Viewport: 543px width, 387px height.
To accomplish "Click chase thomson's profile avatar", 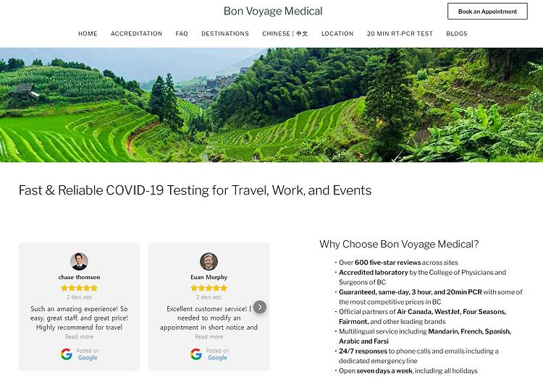I will pyautogui.click(x=80, y=261).
